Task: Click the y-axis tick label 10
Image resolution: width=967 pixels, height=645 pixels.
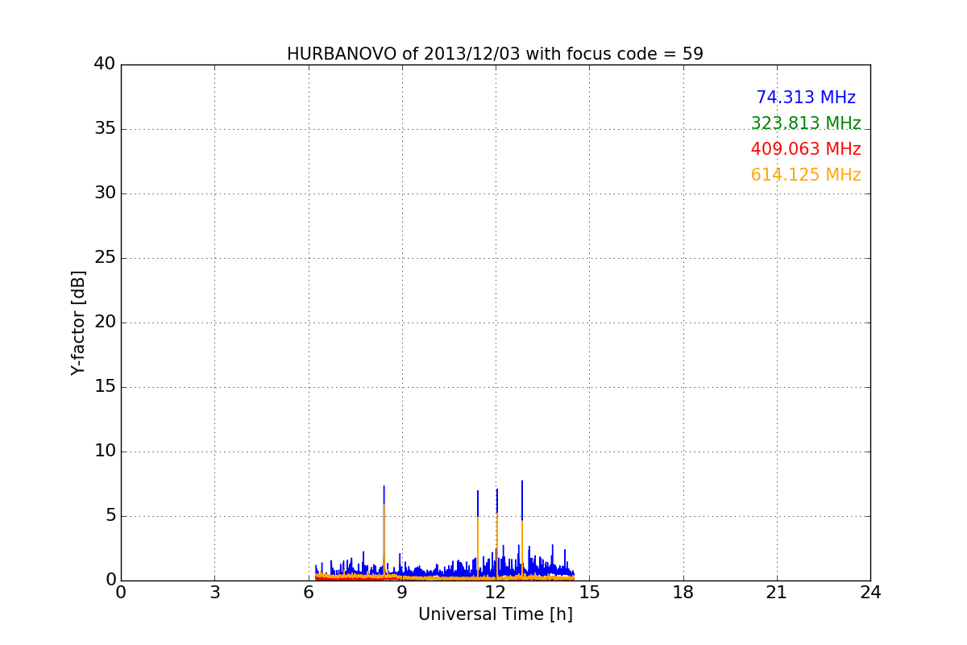Action: (105, 451)
